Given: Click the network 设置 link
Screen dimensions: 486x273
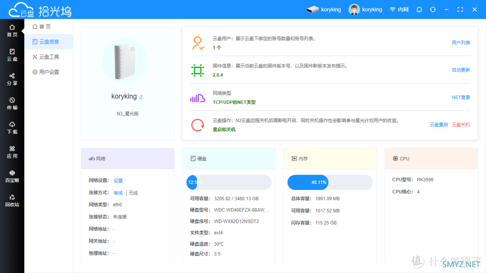Looking at the screenshot, I should [x=118, y=181].
